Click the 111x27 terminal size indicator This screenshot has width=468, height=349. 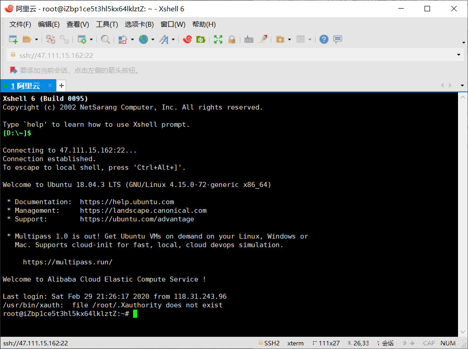pos(326,343)
